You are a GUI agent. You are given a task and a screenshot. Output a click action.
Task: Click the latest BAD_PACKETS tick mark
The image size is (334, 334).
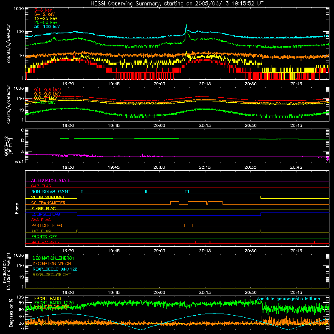tap(314, 242)
